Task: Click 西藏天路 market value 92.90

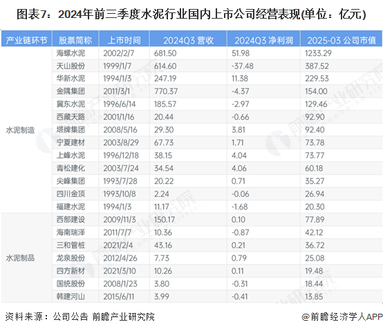Action: [315, 117]
